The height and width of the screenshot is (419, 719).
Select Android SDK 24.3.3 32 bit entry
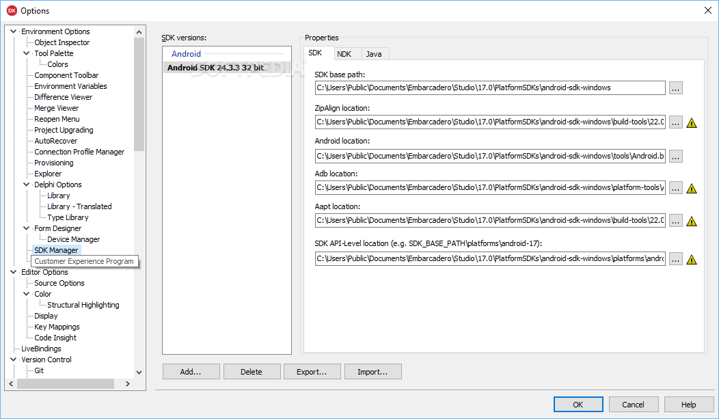click(226, 68)
